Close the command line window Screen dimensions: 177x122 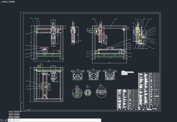point(3,120)
